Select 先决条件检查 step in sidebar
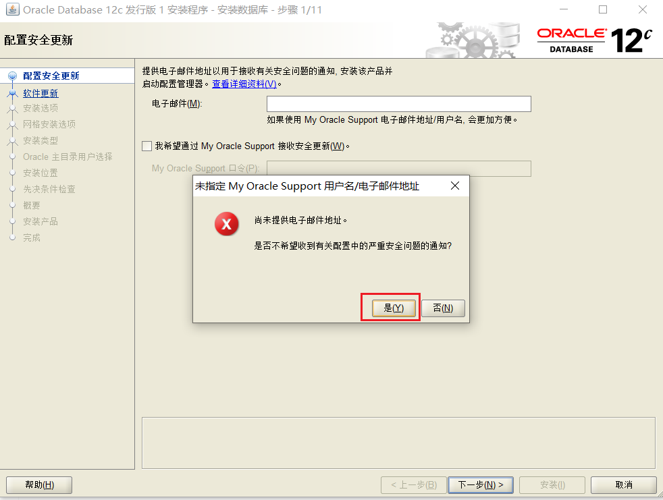 click(49, 189)
